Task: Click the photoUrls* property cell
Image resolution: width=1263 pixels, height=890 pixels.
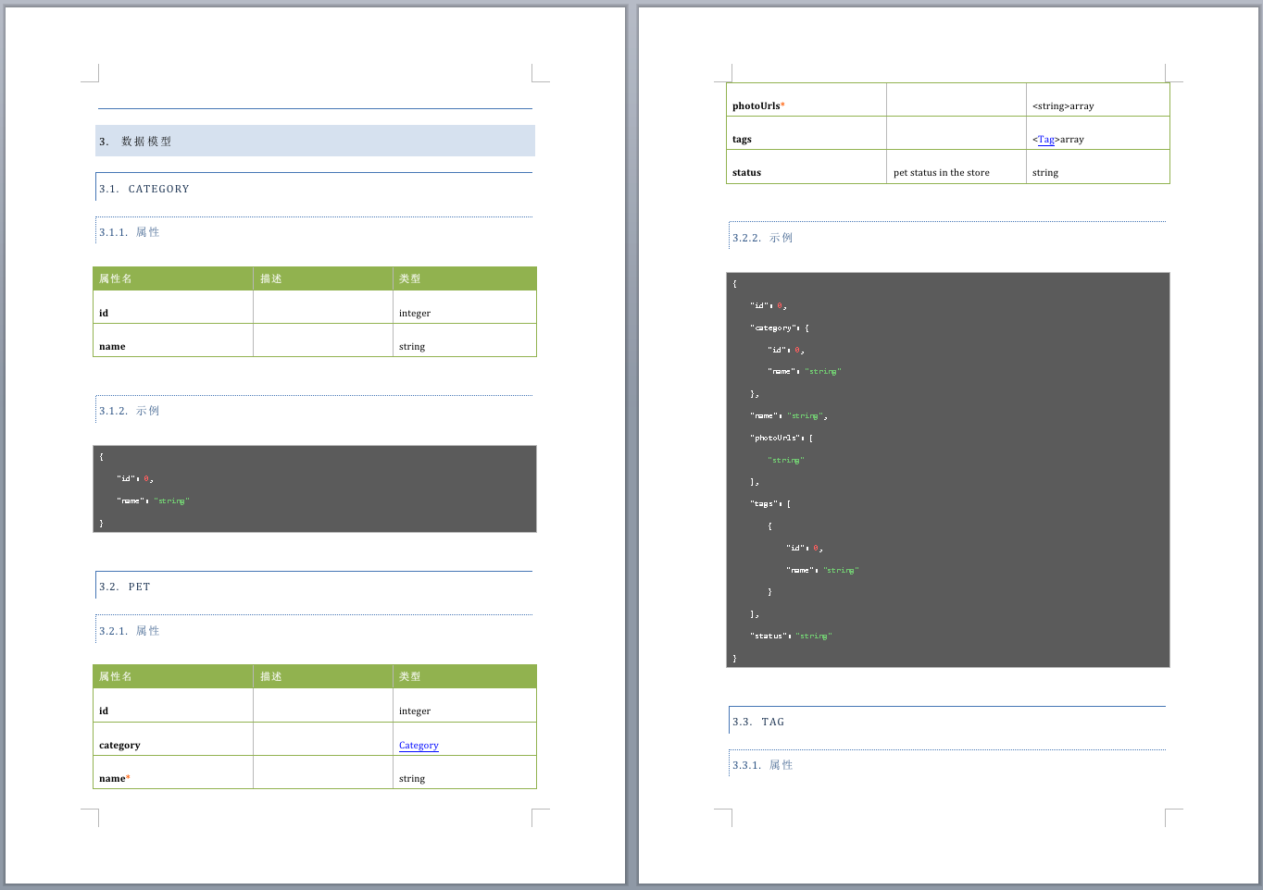Action: pyautogui.click(x=758, y=106)
